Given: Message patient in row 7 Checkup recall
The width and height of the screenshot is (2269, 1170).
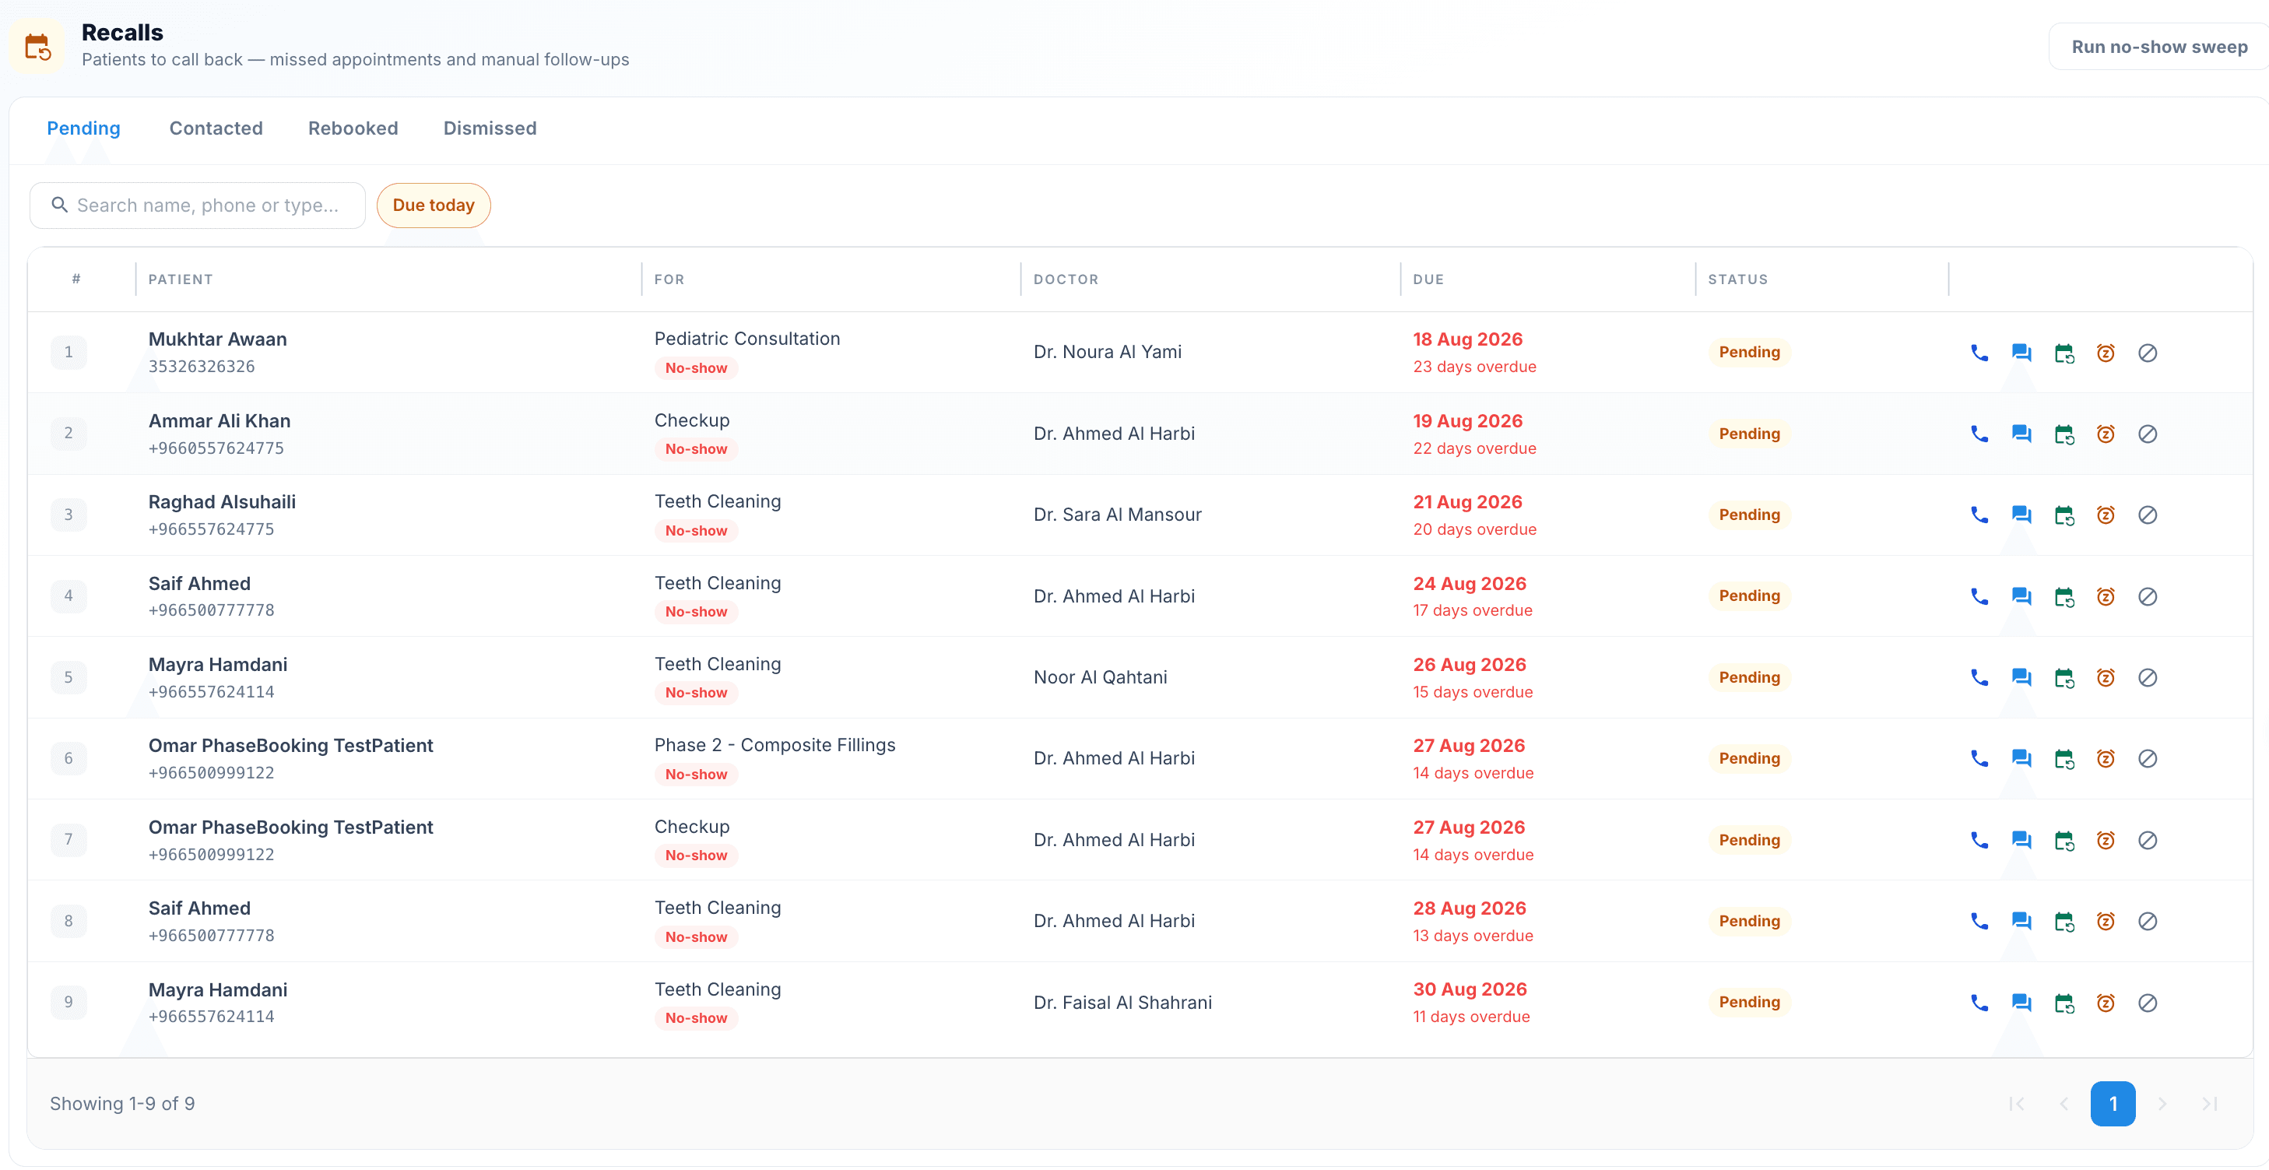Looking at the screenshot, I should 2021,840.
